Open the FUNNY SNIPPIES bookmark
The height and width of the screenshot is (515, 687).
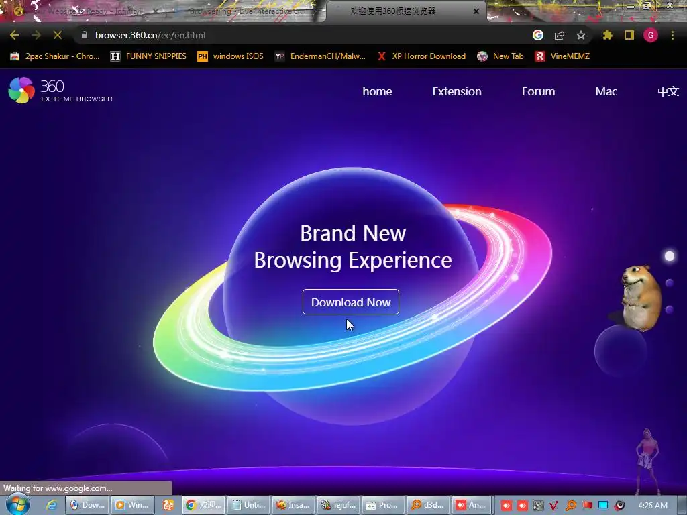(x=148, y=56)
